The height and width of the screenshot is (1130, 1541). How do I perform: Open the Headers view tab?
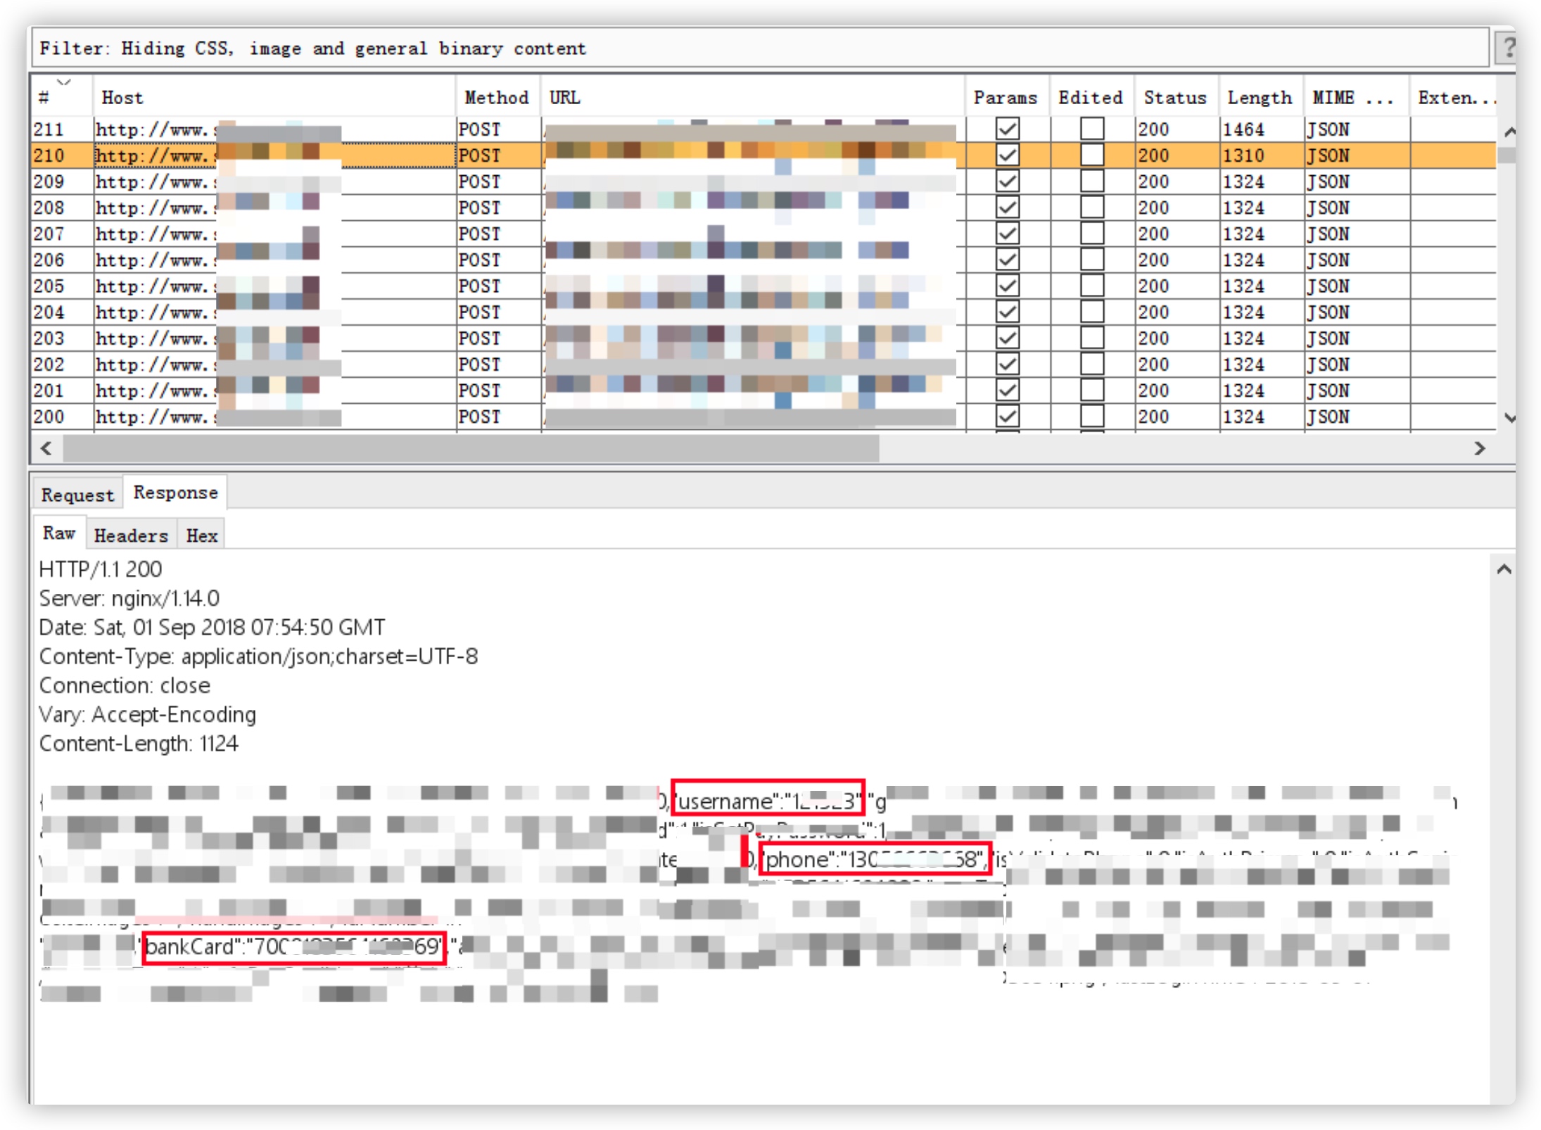click(131, 535)
